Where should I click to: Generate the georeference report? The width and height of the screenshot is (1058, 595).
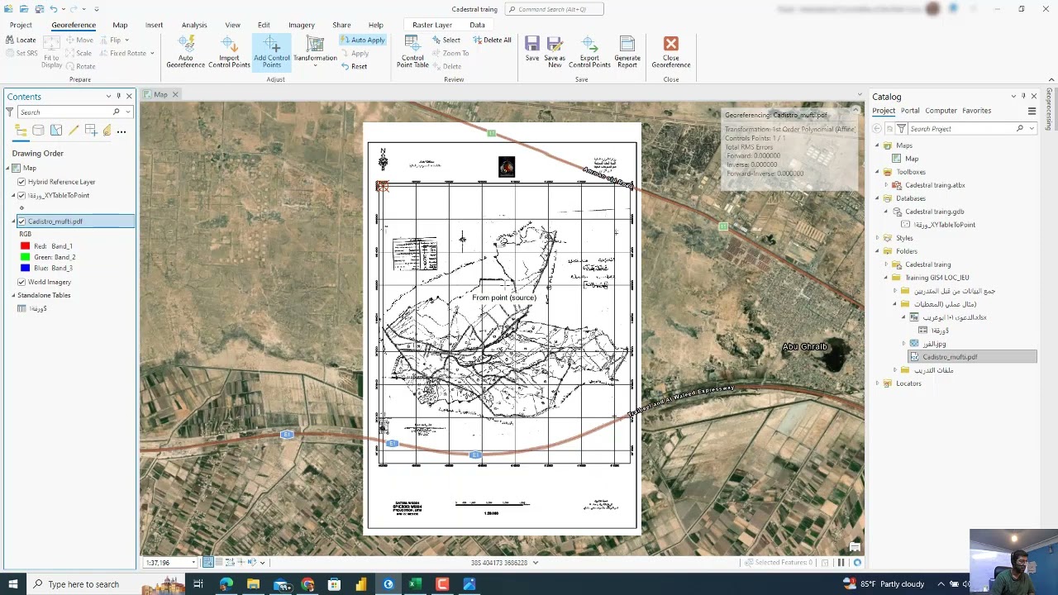tap(627, 52)
